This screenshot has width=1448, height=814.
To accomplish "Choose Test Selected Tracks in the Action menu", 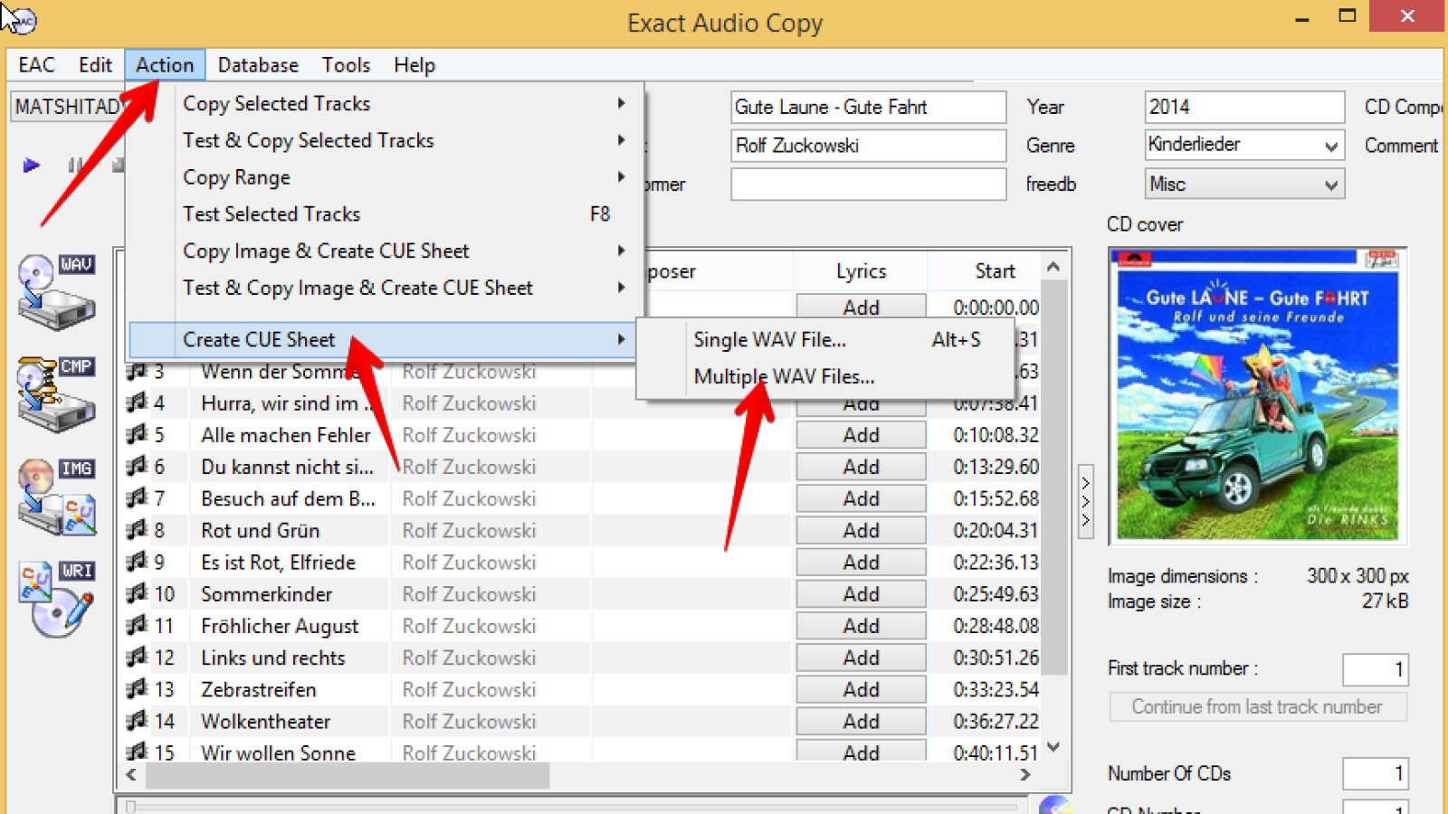I will tap(271, 214).
